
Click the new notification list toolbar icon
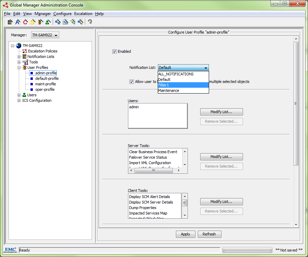click(x=10, y=22)
